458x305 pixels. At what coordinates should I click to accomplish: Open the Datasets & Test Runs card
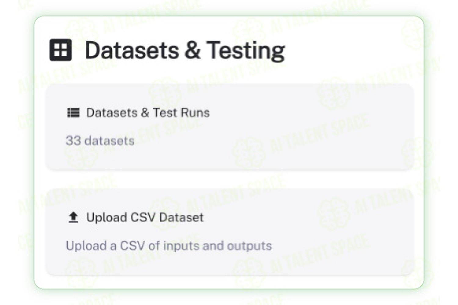click(x=230, y=127)
